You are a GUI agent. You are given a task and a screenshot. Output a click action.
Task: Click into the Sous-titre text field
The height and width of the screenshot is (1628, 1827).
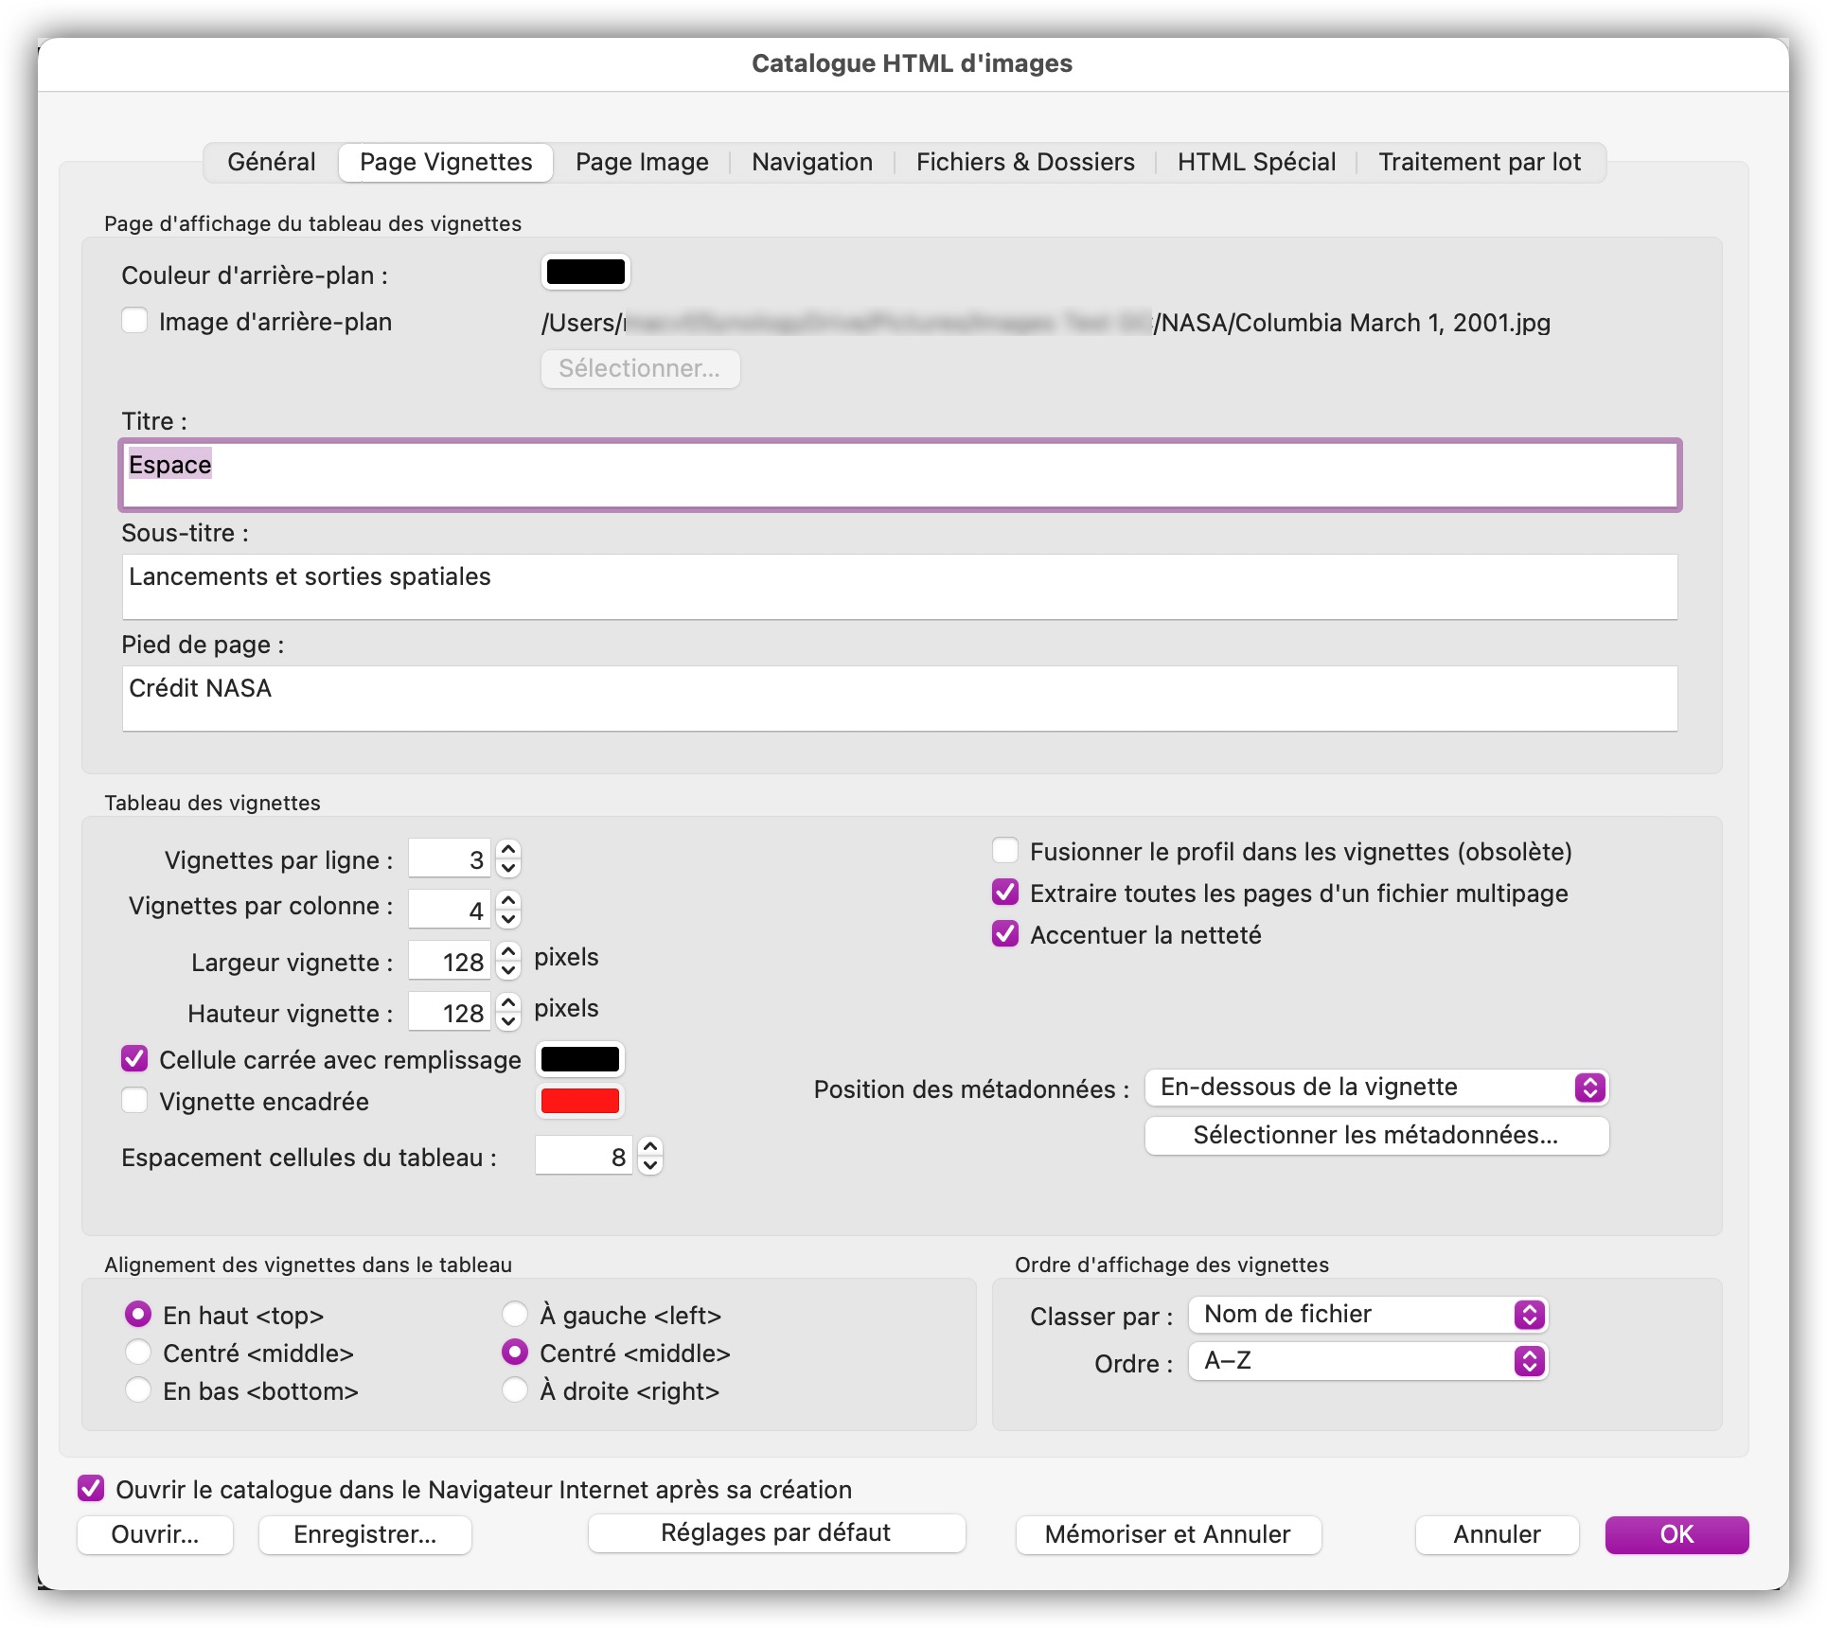pos(899,587)
